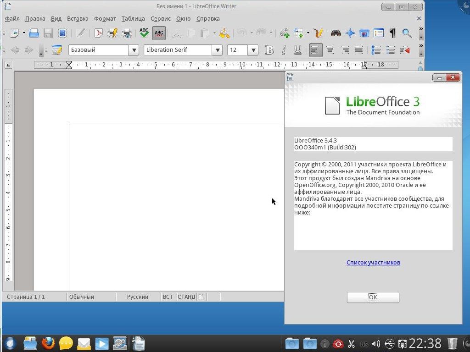This screenshot has height=352, width=470.
Task: Click the Paste icon
Action: click(204, 33)
